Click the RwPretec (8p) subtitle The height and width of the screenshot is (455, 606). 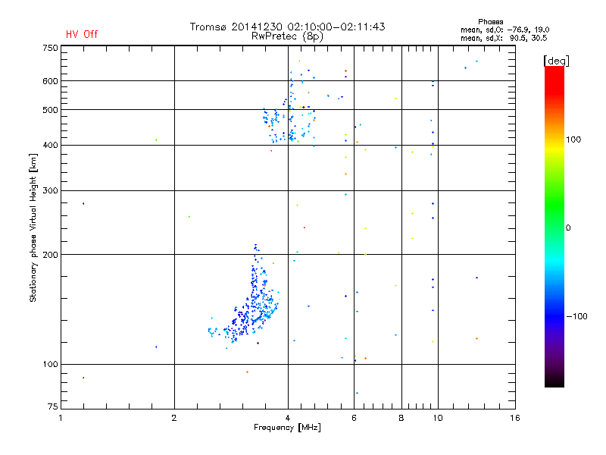click(x=287, y=36)
